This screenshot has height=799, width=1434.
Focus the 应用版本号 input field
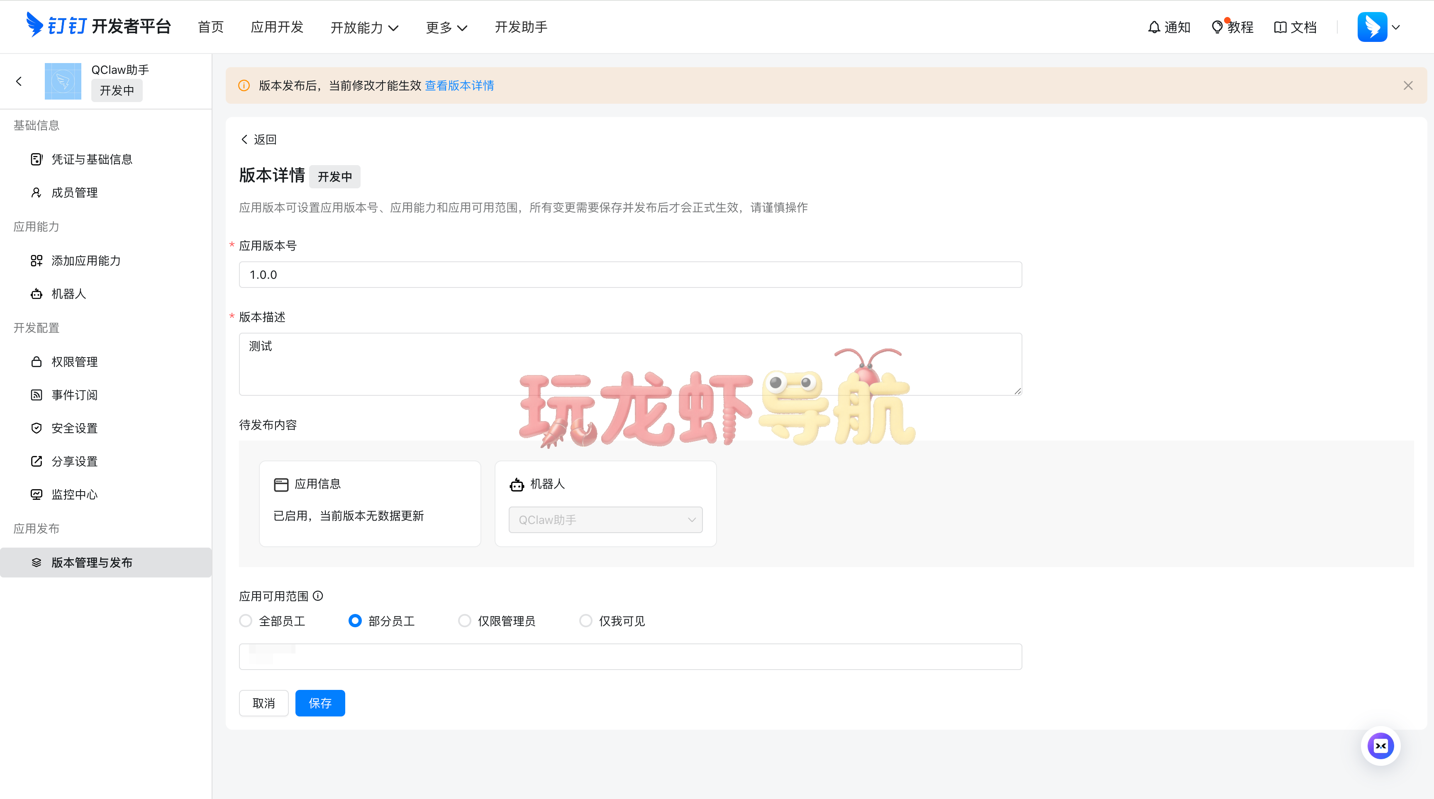tap(630, 275)
